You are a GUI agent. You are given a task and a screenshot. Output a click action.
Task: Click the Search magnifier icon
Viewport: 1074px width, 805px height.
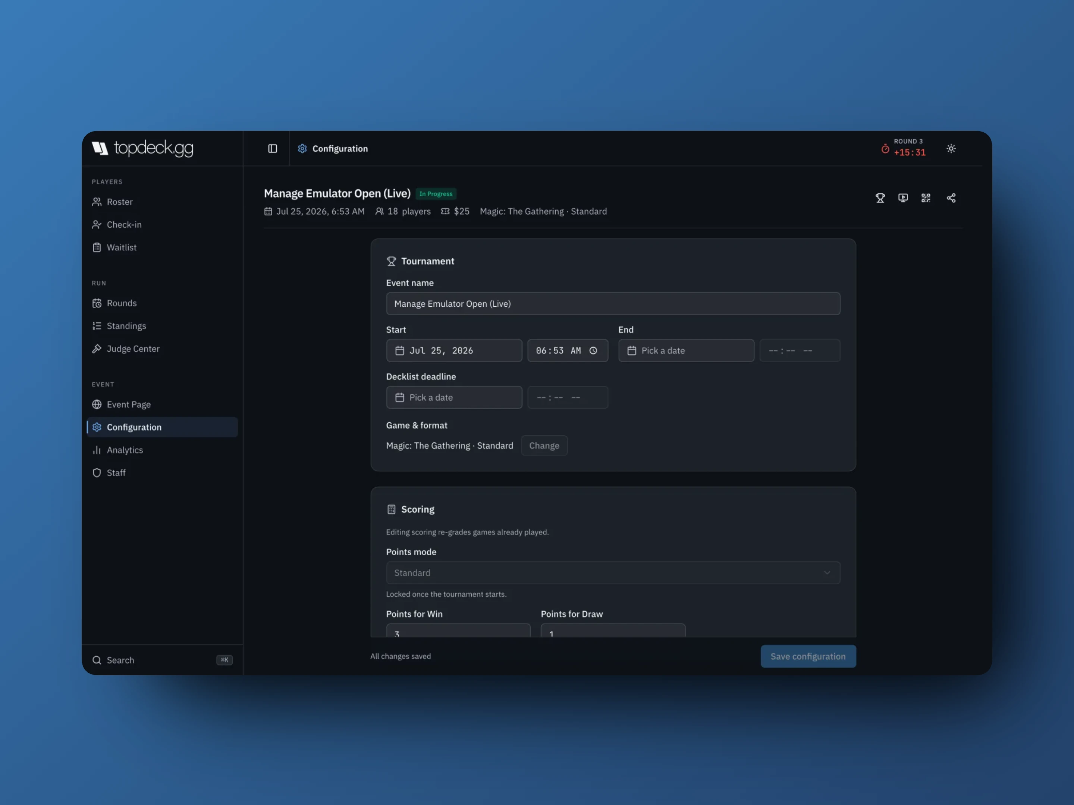click(x=97, y=660)
